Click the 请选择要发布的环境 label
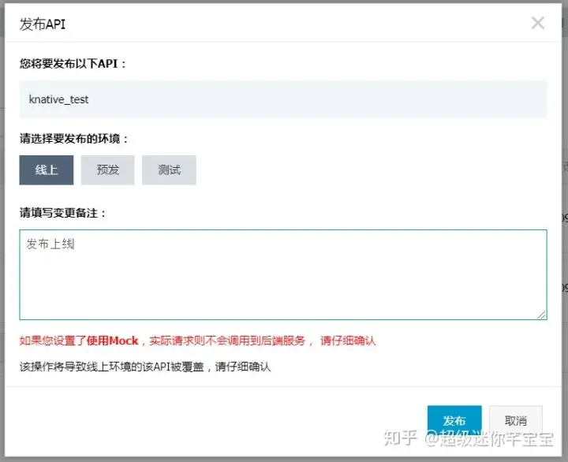The width and height of the screenshot is (568, 462). coord(73,139)
